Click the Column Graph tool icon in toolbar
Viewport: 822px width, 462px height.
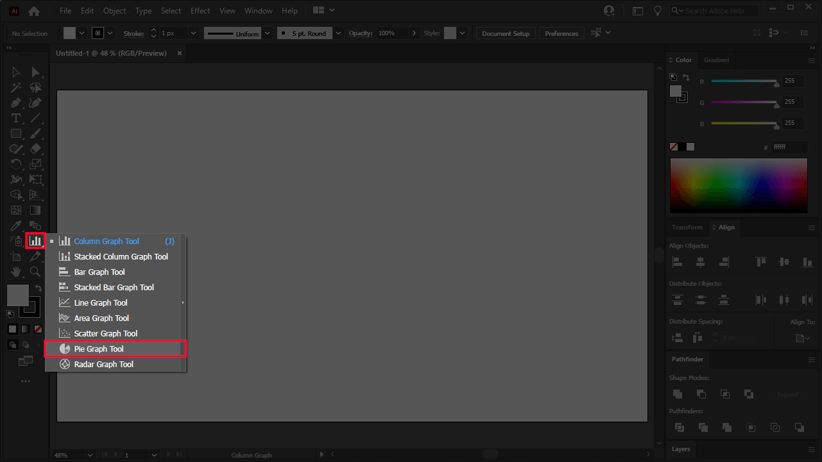(x=35, y=241)
